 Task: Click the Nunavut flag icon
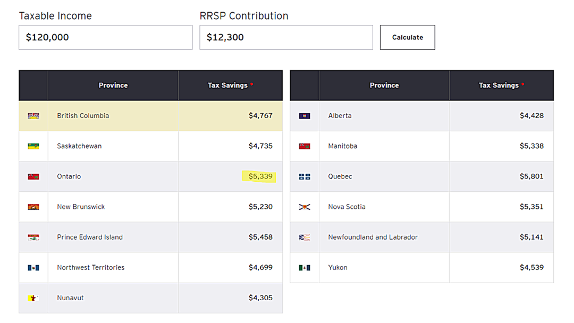tap(33, 298)
